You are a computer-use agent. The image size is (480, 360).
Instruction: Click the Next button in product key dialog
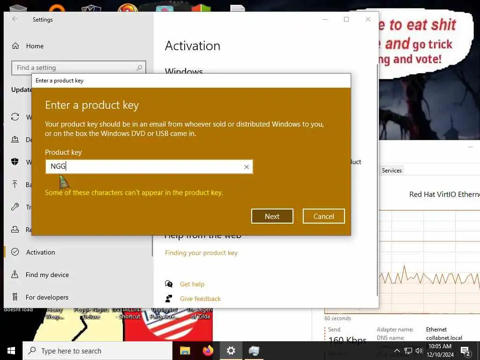pyautogui.click(x=272, y=216)
